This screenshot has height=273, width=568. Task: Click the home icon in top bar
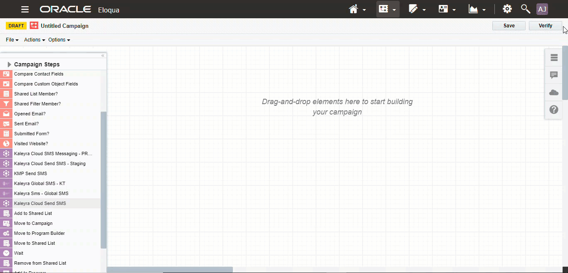pos(353,9)
